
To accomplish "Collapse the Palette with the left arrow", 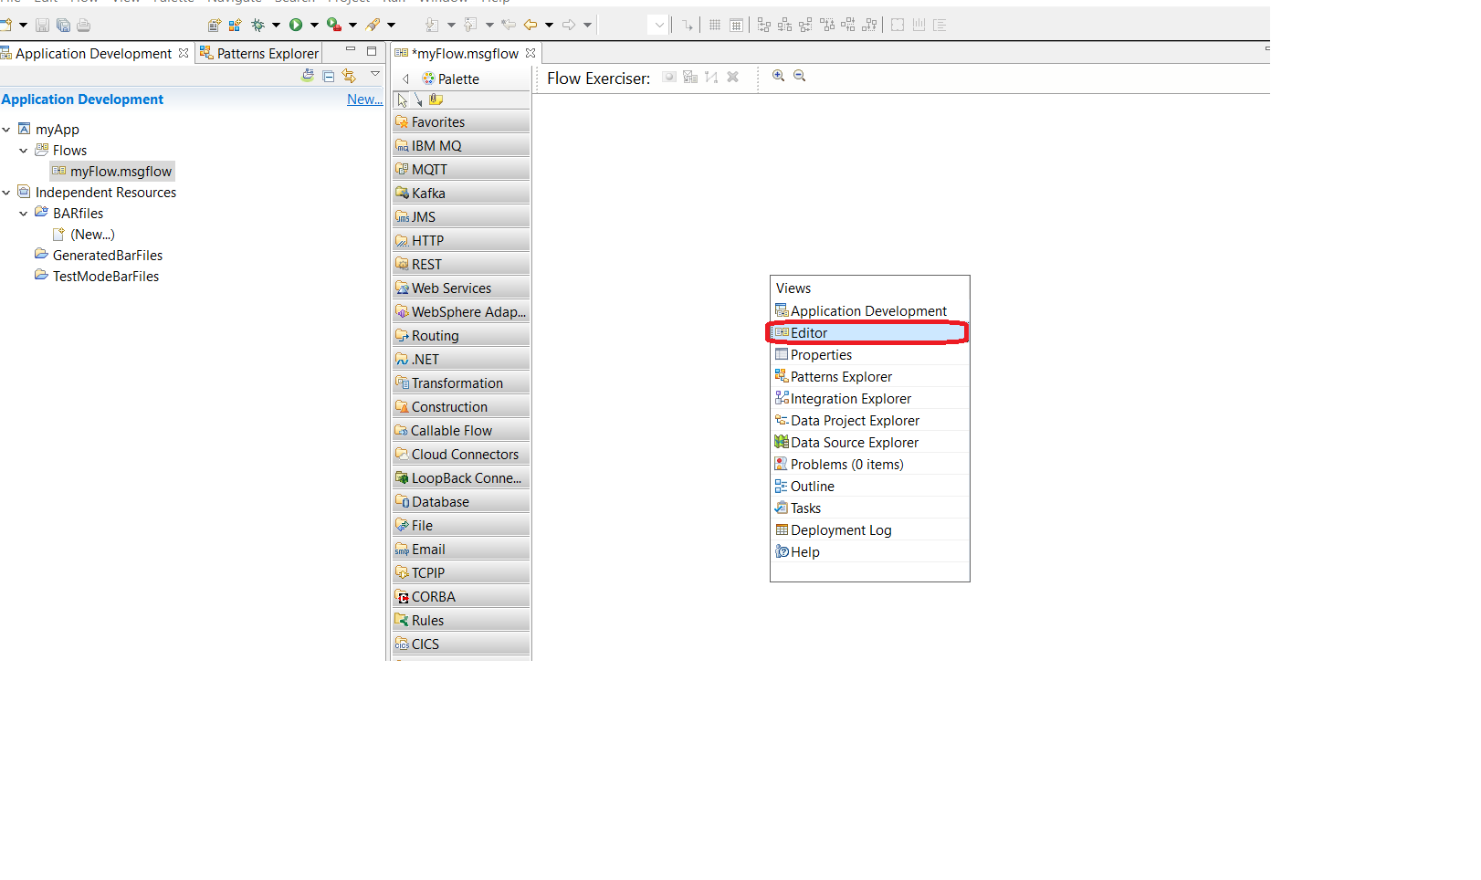I will coord(406,79).
